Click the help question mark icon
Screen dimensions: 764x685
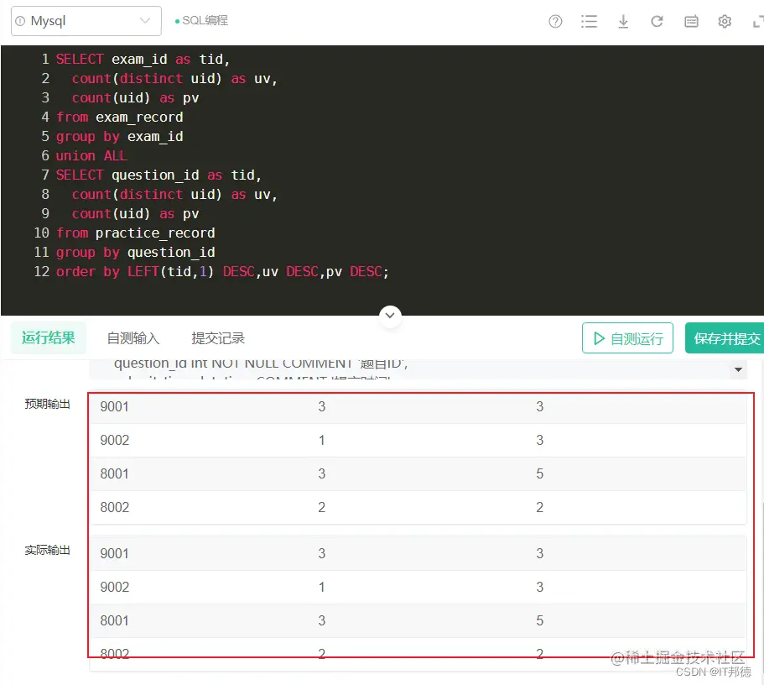coord(555,22)
